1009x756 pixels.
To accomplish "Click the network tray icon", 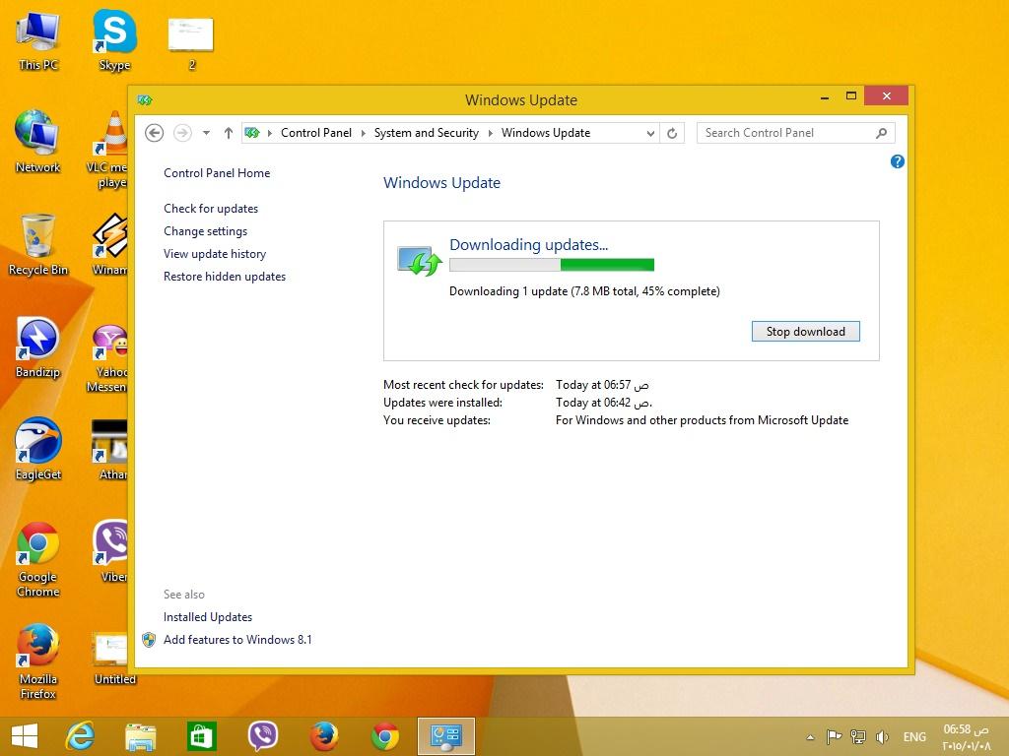I will [858, 736].
